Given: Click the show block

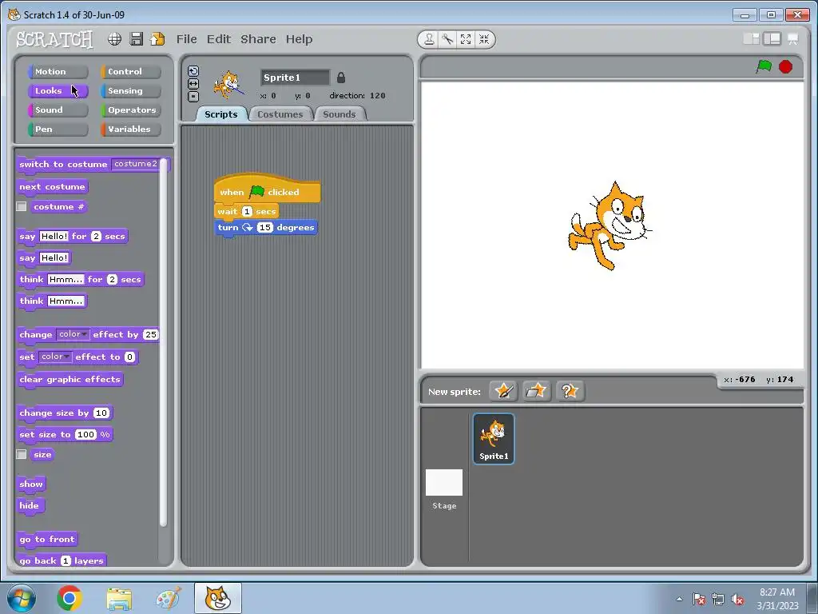Looking at the screenshot, I should [31, 484].
